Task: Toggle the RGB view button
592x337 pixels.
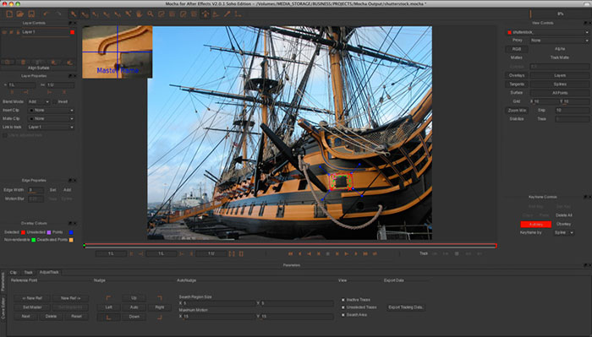Action: pos(517,49)
